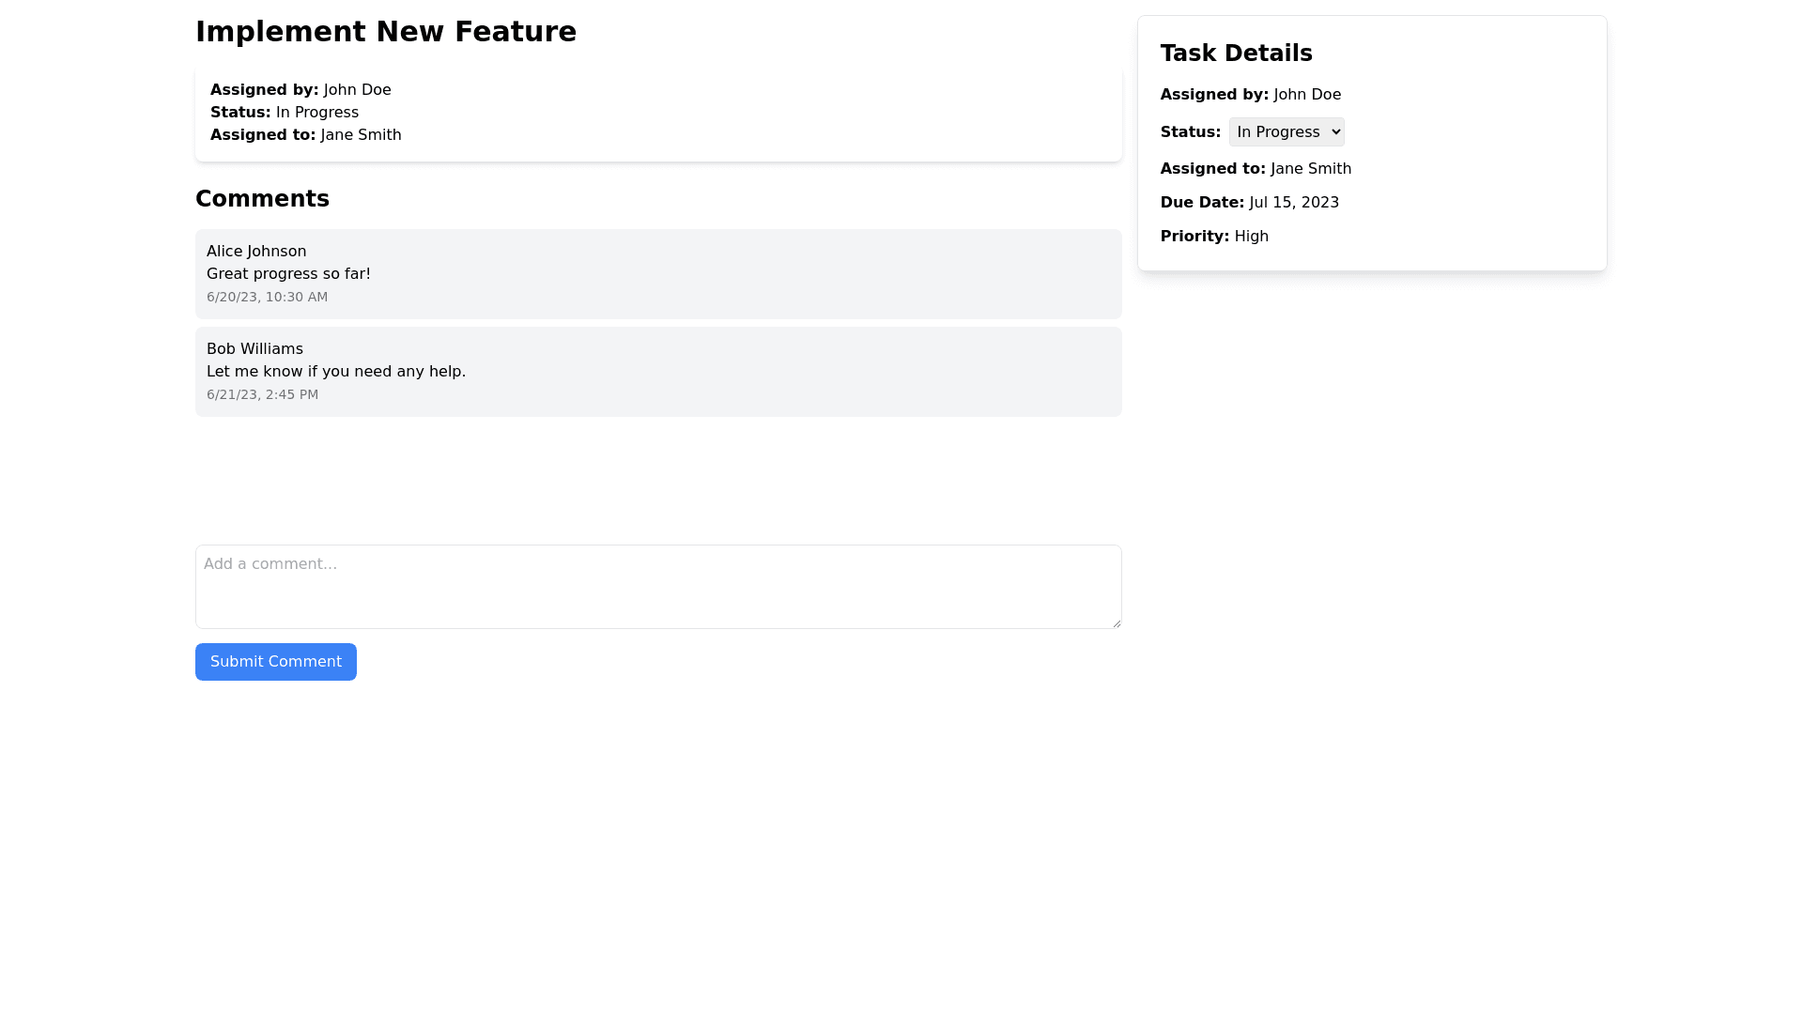Click Status In Progress in summary card
The image size is (1803, 1014).
pos(284,113)
